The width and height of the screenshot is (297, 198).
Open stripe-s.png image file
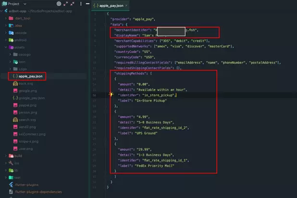(28, 142)
